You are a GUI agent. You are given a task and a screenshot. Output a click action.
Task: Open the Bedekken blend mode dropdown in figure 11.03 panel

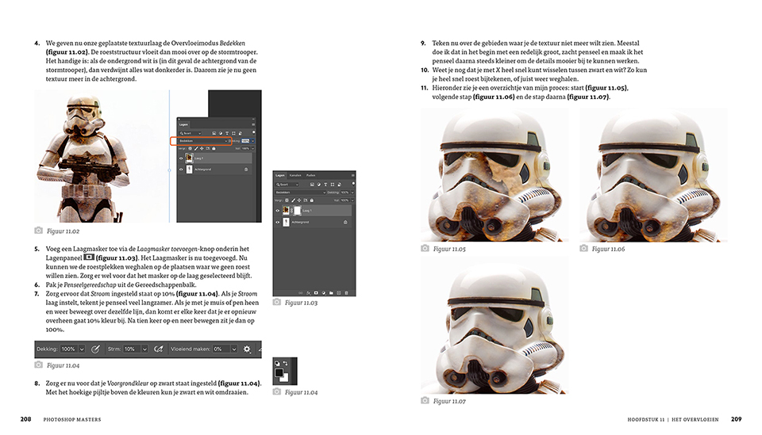coord(300,193)
